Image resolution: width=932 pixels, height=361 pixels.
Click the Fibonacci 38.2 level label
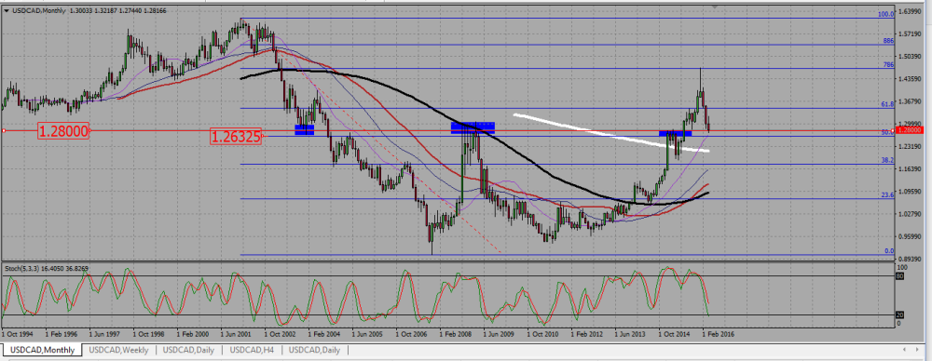click(887, 160)
